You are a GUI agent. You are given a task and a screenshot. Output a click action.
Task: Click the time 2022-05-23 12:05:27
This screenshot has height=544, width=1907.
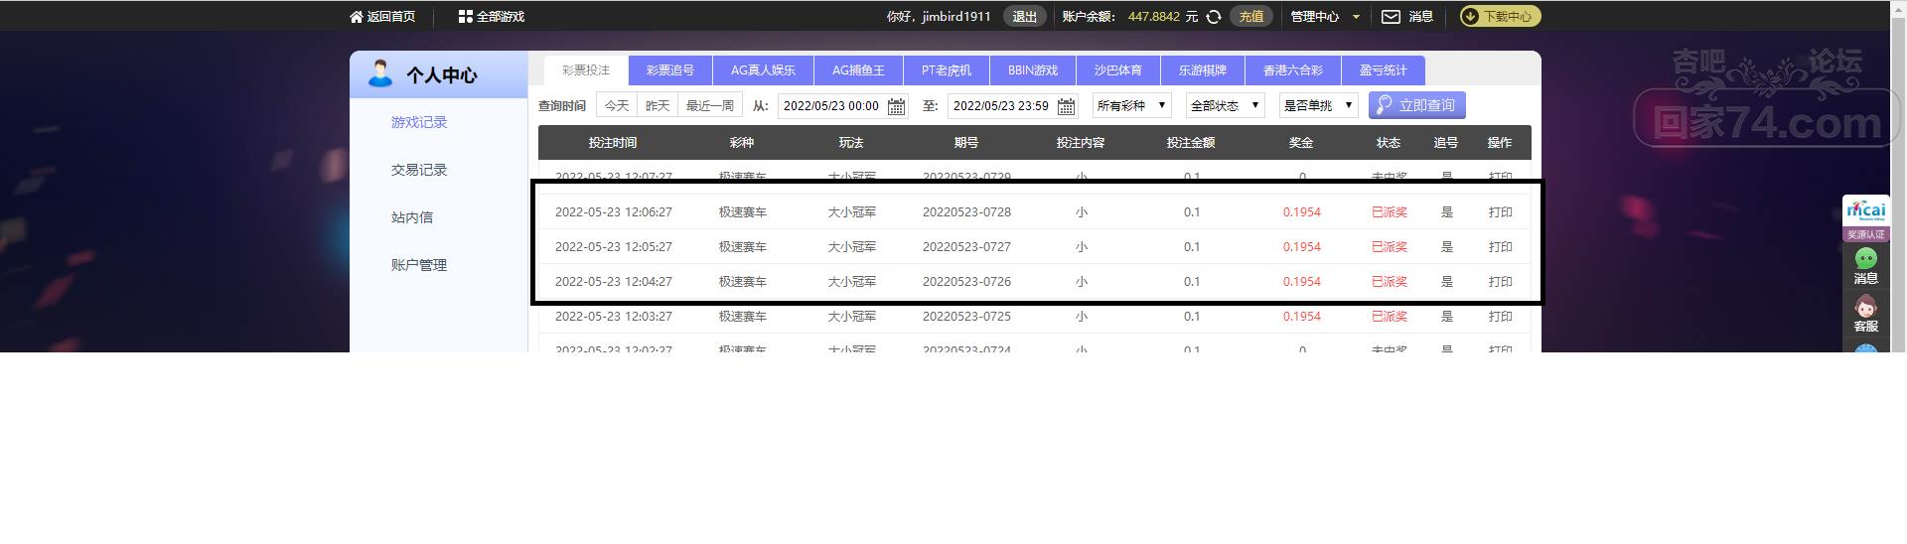tap(613, 247)
